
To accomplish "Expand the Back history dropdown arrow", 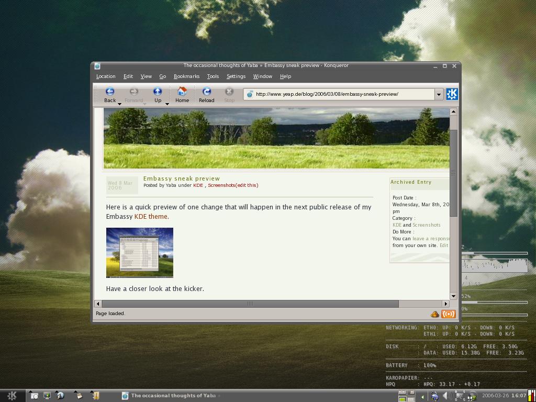I will (x=120, y=104).
